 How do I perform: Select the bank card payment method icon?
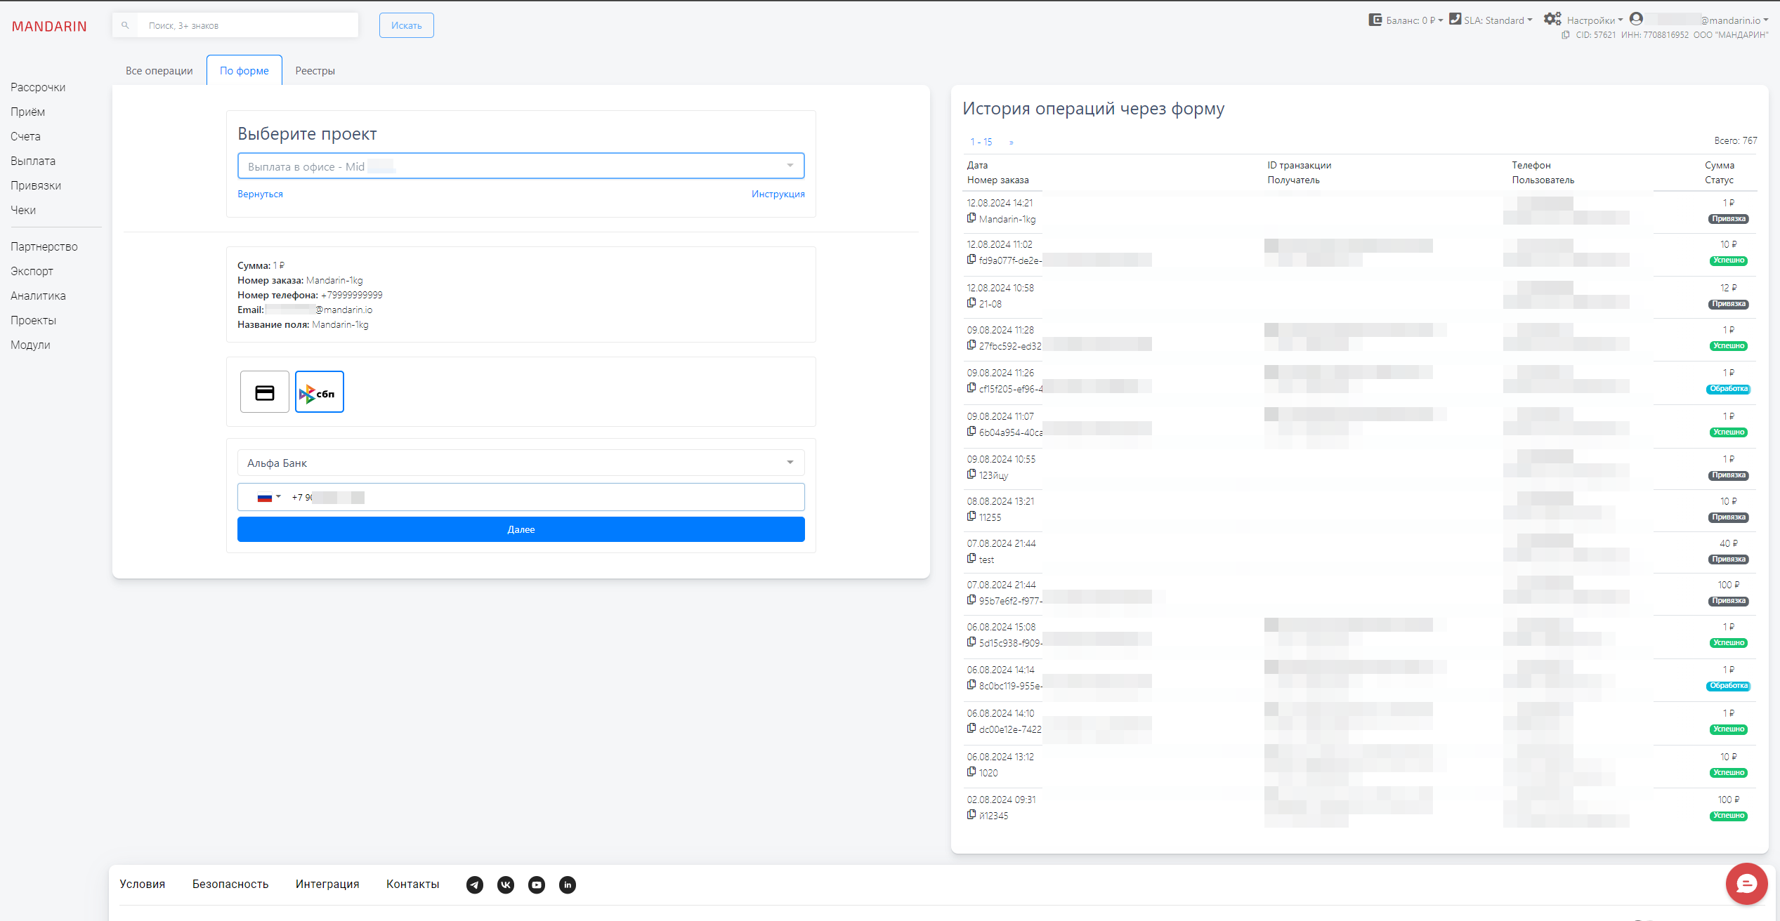pyautogui.click(x=265, y=392)
